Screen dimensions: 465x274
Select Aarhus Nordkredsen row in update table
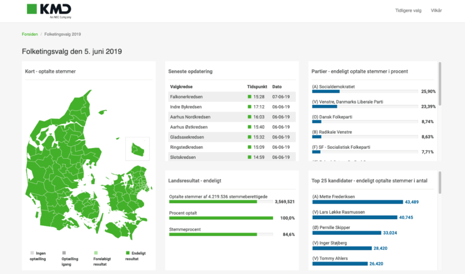click(190, 117)
